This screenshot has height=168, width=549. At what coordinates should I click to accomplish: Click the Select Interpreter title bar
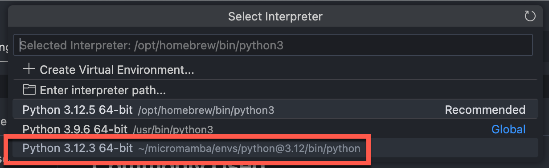(x=275, y=16)
